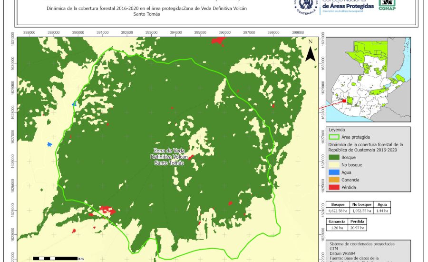Select the Bosque dark green legend swatch
Image resolution: width=428 pixels, height=262 pixels.
coord(334,157)
